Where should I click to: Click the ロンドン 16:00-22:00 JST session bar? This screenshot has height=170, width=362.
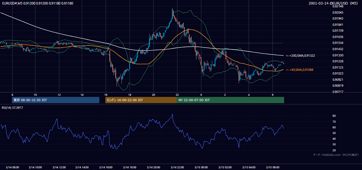(x=141, y=100)
